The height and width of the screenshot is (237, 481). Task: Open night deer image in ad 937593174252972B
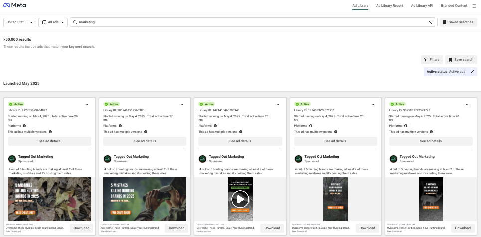pos(431,199)
